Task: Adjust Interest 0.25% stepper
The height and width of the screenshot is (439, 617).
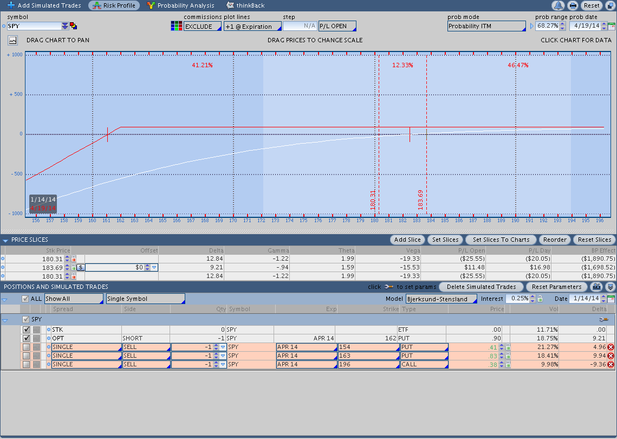Action: click(x=532, y=299)
